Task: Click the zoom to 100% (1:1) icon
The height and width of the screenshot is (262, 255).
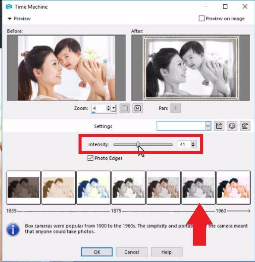Action: tap(138, 108)
